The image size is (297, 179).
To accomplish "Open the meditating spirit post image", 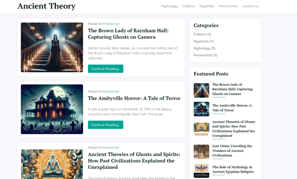I will pyautogui.click(x=52, y=164).
